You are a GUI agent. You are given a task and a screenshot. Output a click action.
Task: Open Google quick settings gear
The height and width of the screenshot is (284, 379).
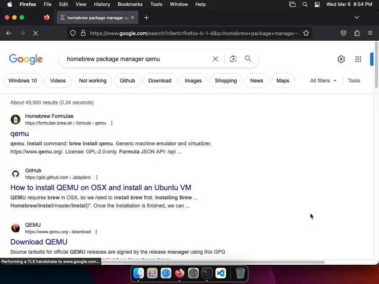[341, 59]
